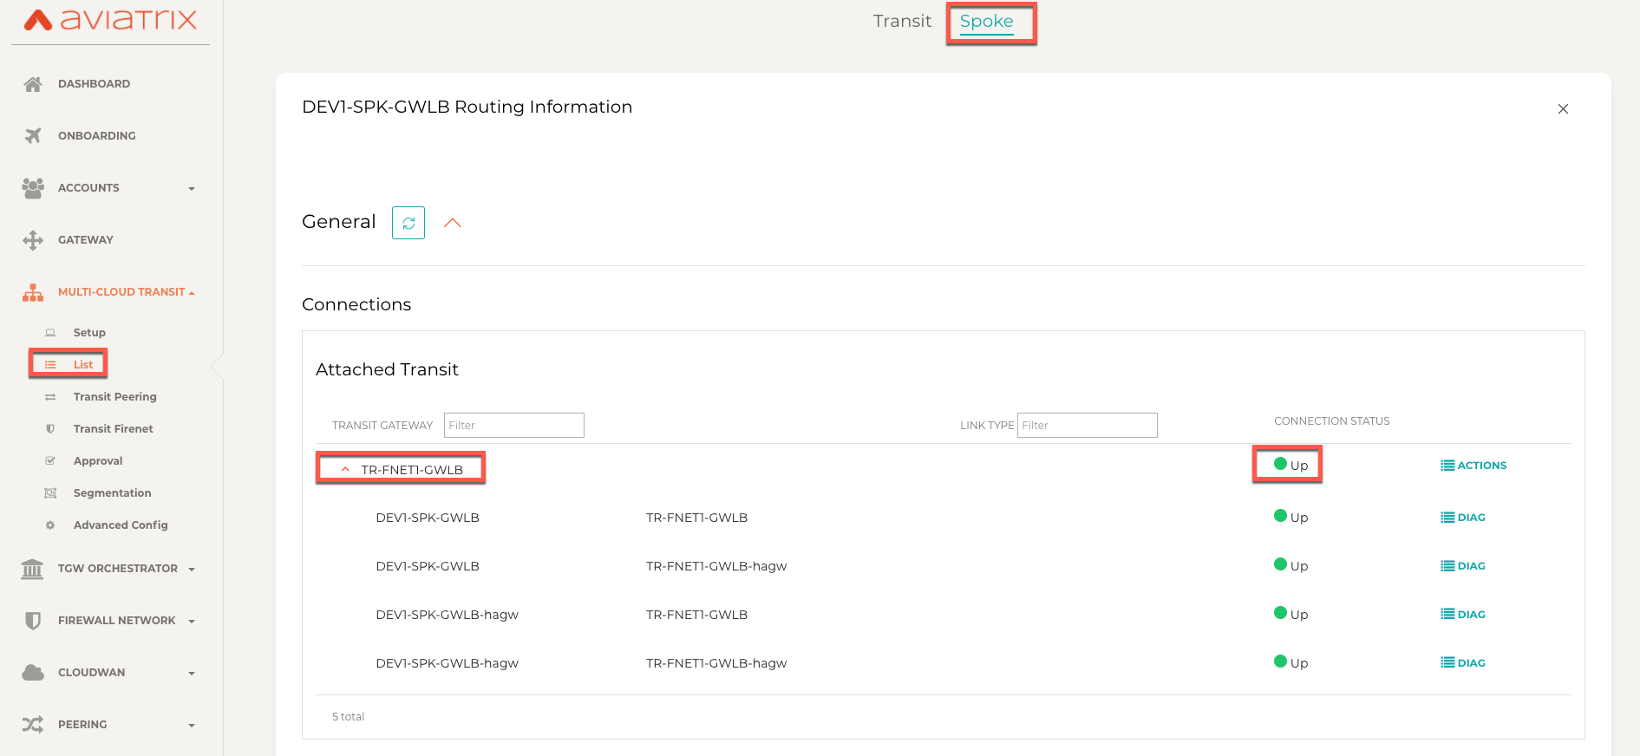Click Peering shuffle icon

click(x=33, y=725)
